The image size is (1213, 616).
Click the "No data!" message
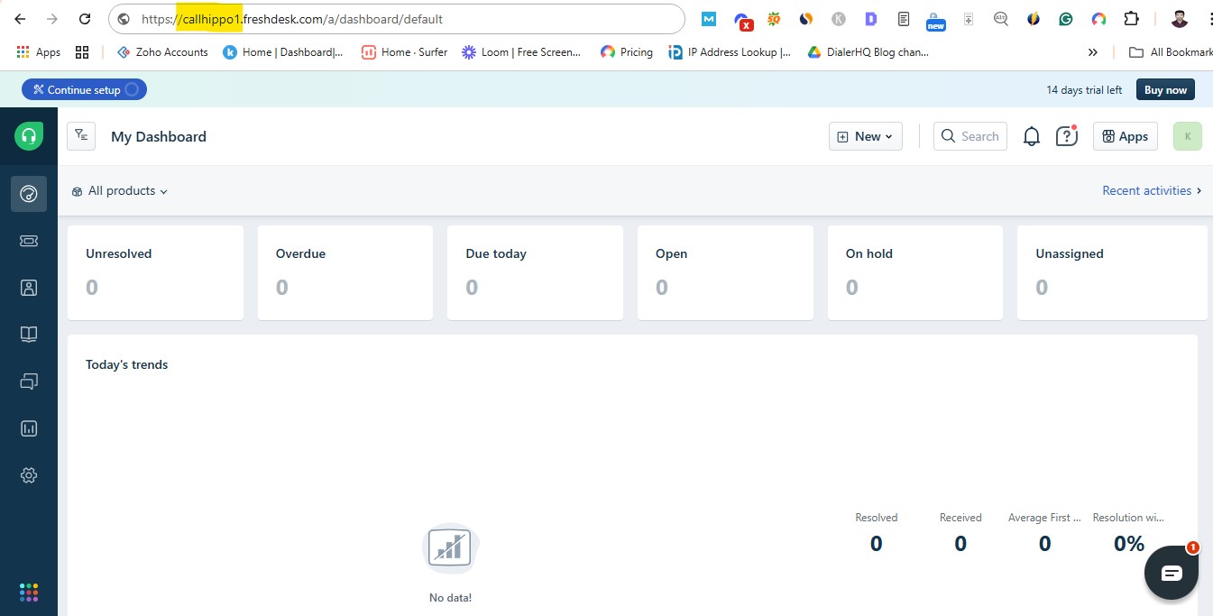[450, 597]
